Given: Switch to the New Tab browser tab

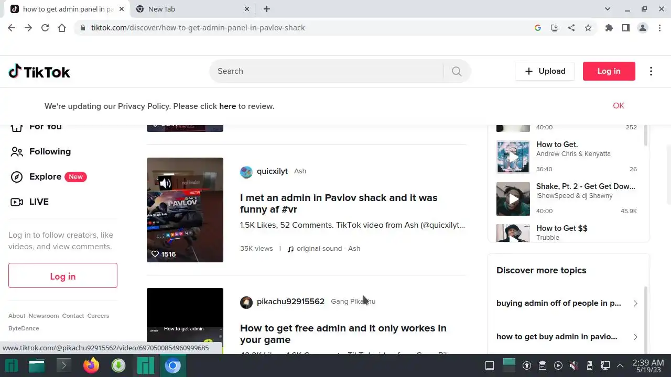Looking at the screenshot, I should coord(192,9).
